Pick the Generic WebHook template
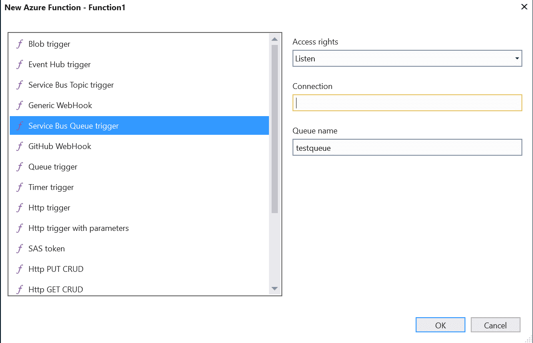The height and width of the screenshot is (343, 533). pos(140,105)
